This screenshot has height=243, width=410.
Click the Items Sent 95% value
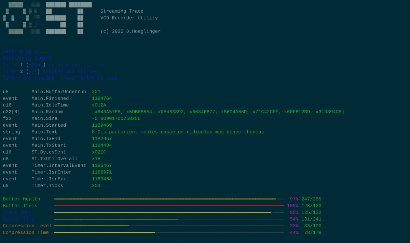coord(294,213)
